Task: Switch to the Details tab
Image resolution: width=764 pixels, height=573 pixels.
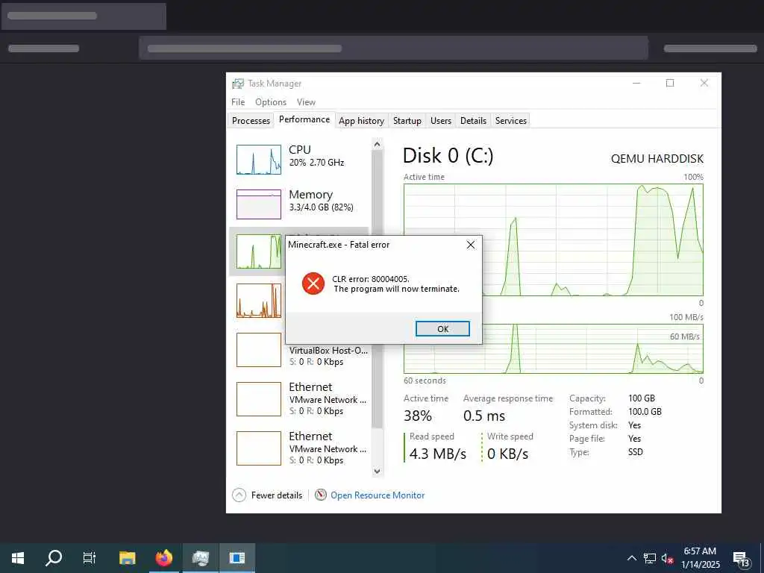Action: tap(473, 120)
